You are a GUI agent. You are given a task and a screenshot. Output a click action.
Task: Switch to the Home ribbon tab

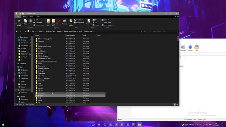pyautogui.click(x=24, y=17)
